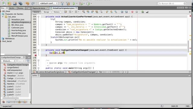The width and height of the screenshot is (193, 109).
Task: Collapse the code fold at line 154
Action: pyautogui.click(x=39, y=17)
